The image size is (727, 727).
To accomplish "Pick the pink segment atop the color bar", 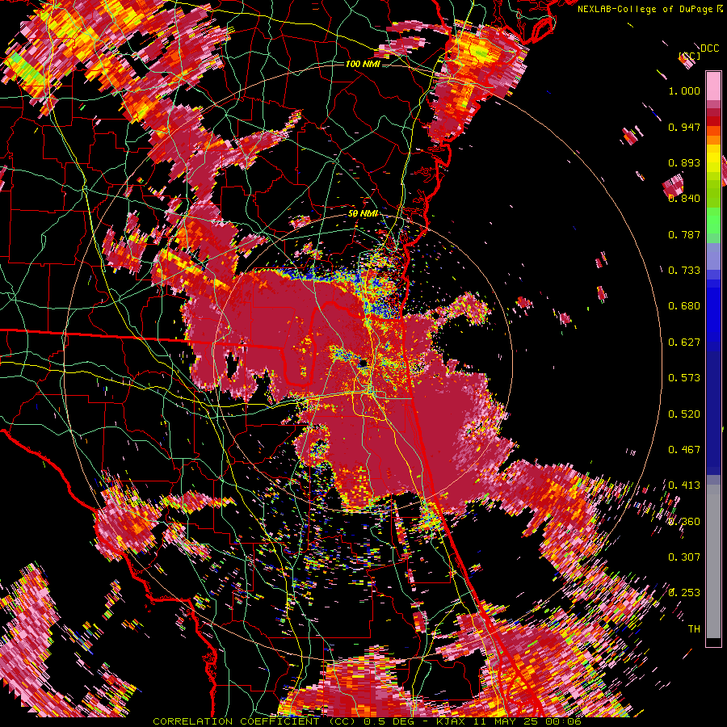I will (713, 86).
